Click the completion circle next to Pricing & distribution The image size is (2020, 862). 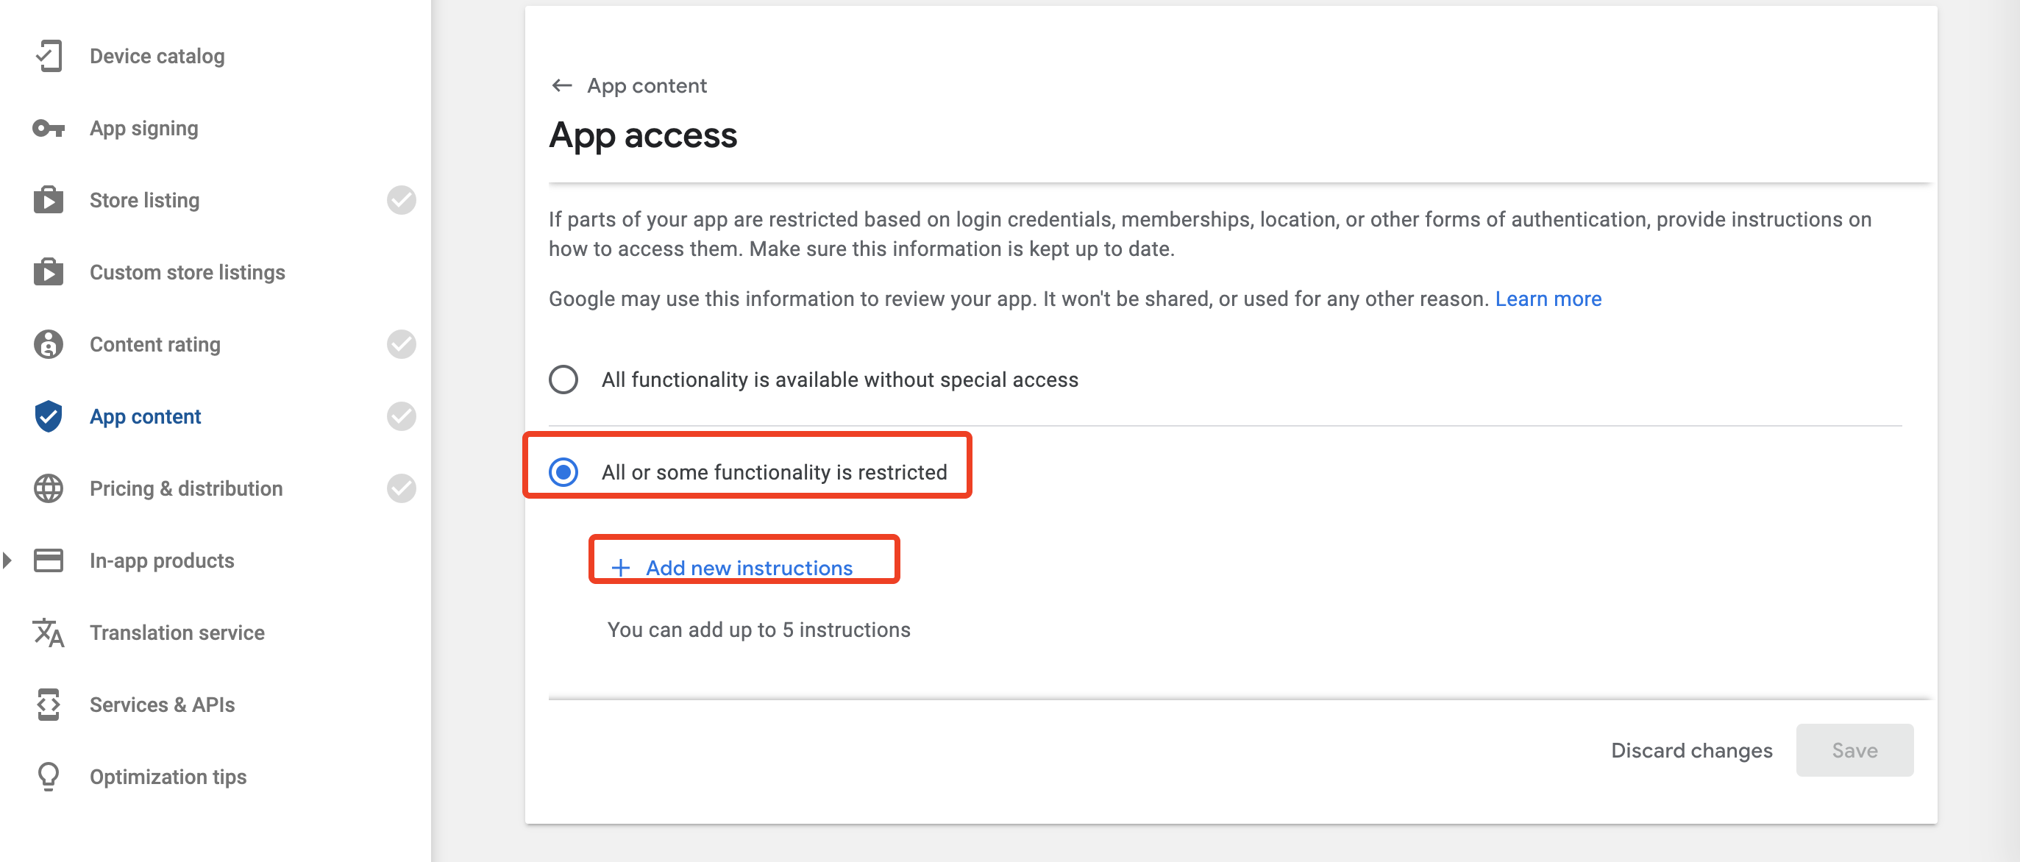click(401, 488)
